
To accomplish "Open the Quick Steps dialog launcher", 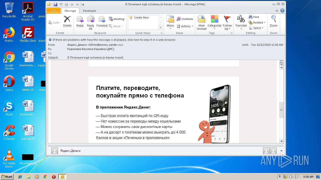I will (162, 33).
